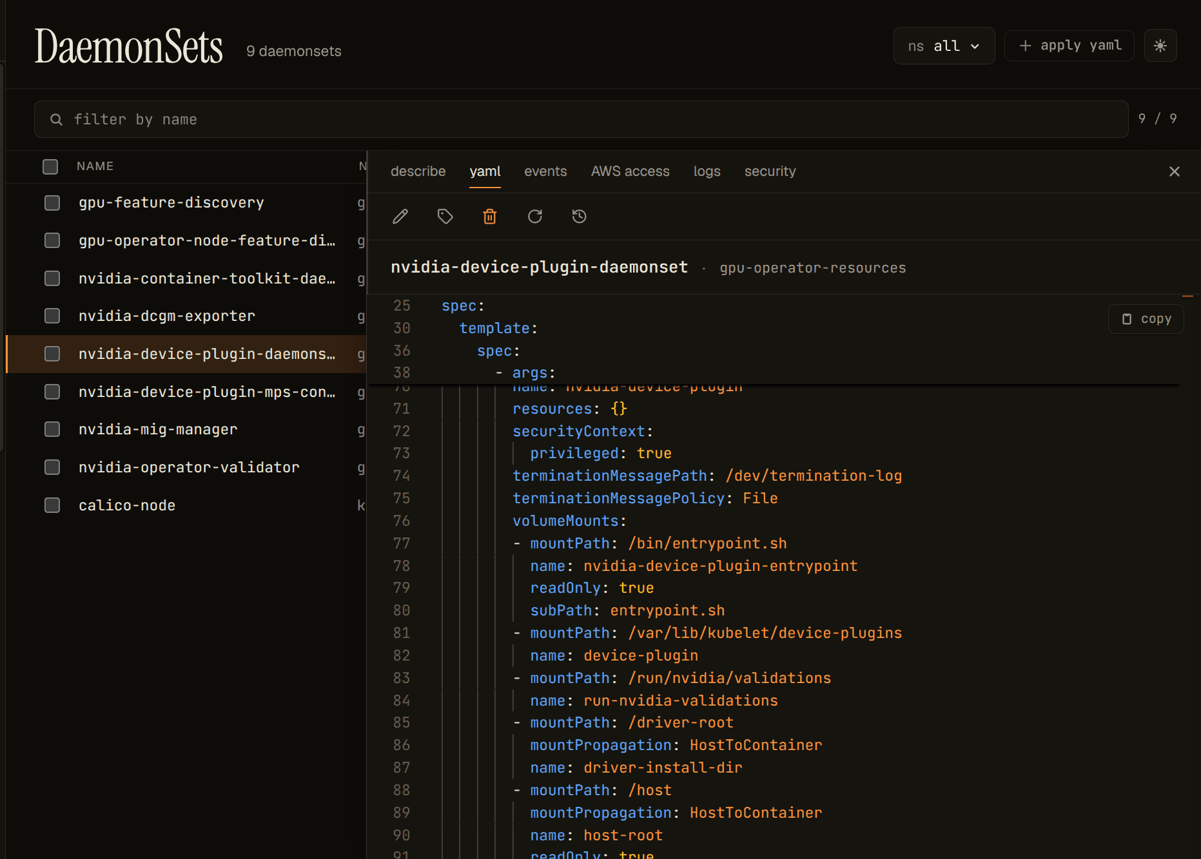This screenshot has height=859, width=1201.
Task: Click nvidia-device-plugin-daemonset title
Action: point(539,267)
